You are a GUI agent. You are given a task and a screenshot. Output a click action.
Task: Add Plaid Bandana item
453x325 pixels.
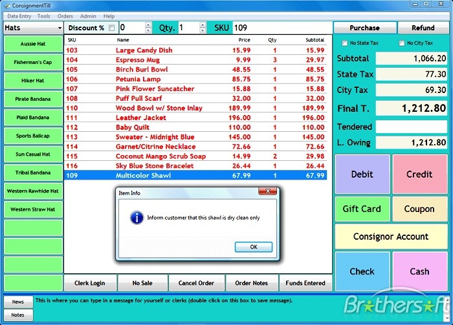33,118
